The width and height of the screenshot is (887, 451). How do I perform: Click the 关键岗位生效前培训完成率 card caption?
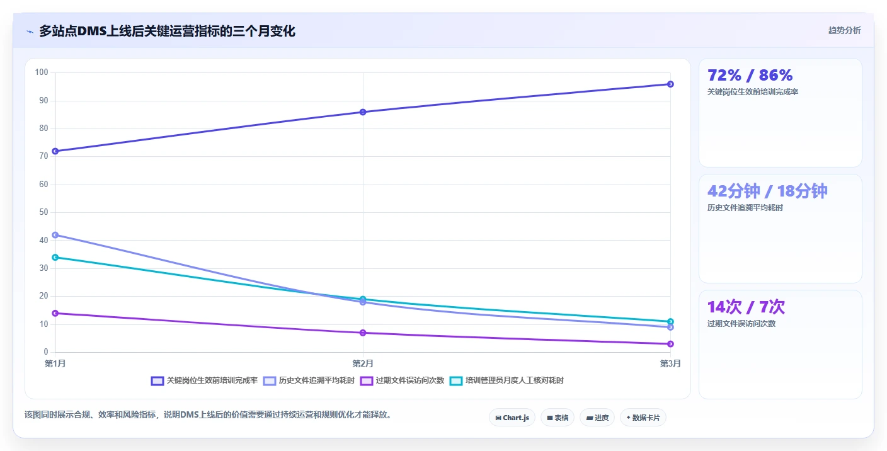(x=753, y=92)
